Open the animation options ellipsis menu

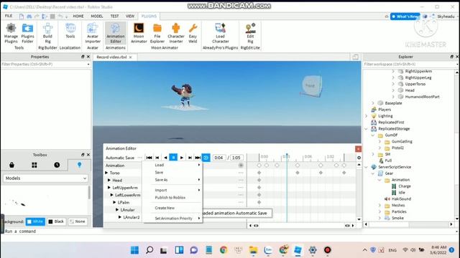click(x=139, y=158)
